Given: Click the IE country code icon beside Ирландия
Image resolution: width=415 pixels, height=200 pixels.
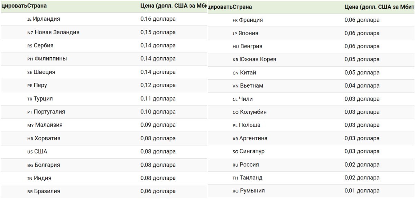Looking at the screenshot, I should pyautogui.click(x=29, y=19).
